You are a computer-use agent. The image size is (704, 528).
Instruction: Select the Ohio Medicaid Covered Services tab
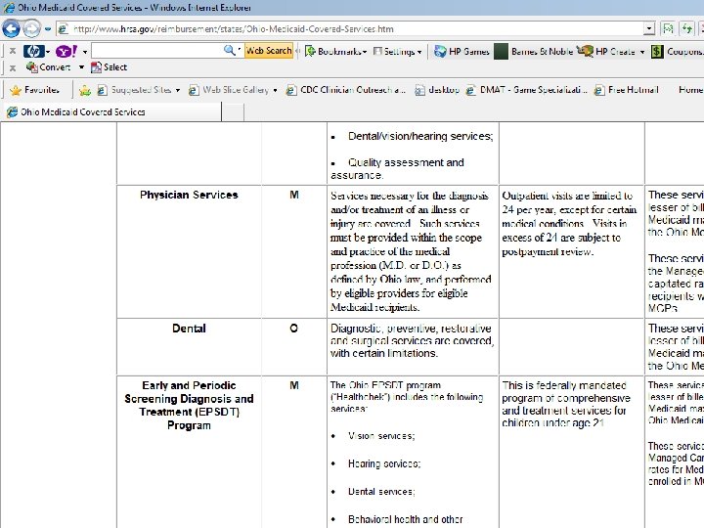tap(110, 111)
